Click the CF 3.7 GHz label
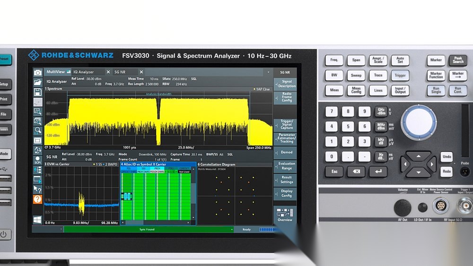This screenshot has height=266, width=473. (x=53, y=147)
